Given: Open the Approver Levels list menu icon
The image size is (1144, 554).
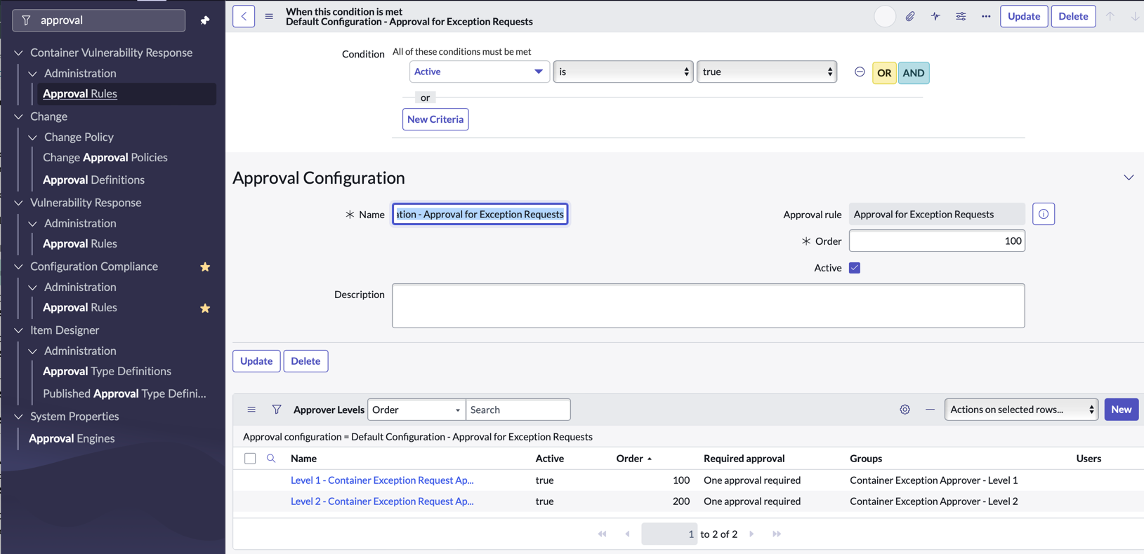Looking at the screenshot, I should pos(251,410).
